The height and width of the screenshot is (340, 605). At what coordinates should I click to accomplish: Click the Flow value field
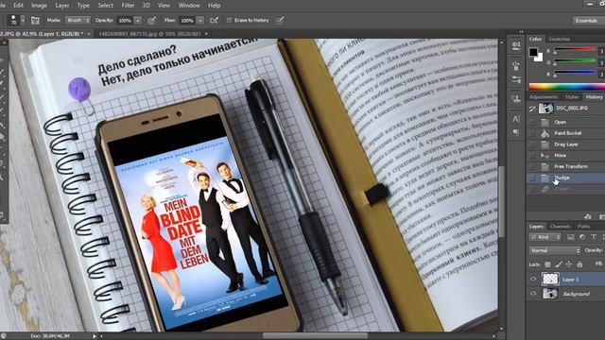187,21
